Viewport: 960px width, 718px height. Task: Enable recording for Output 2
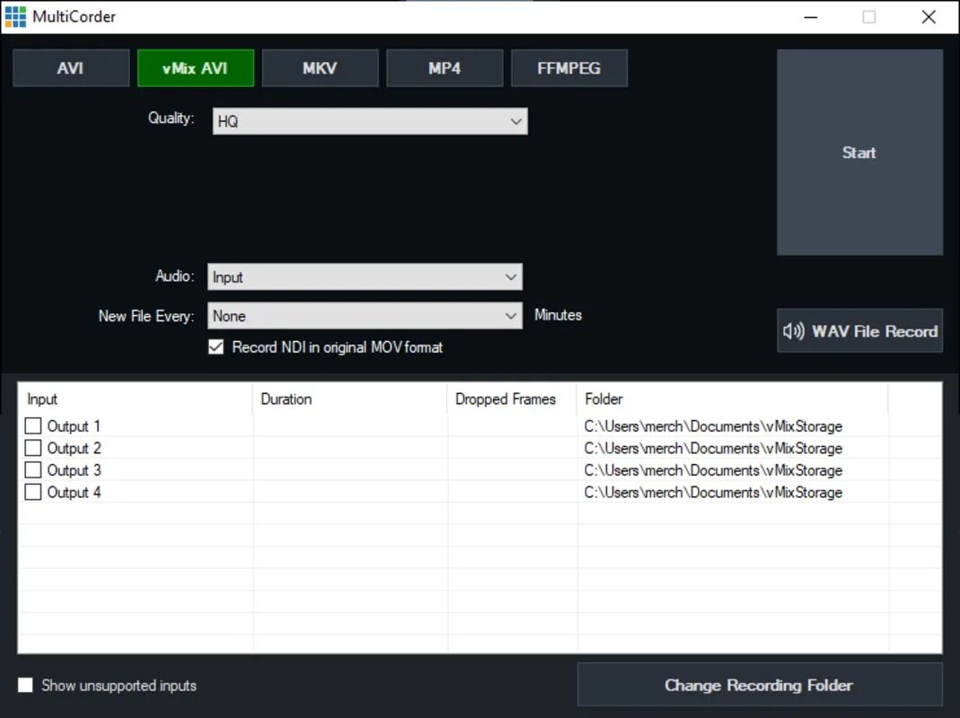(33, 448)
